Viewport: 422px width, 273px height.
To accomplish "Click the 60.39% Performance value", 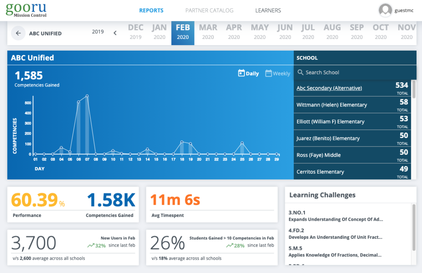I will tap(38, 200).
